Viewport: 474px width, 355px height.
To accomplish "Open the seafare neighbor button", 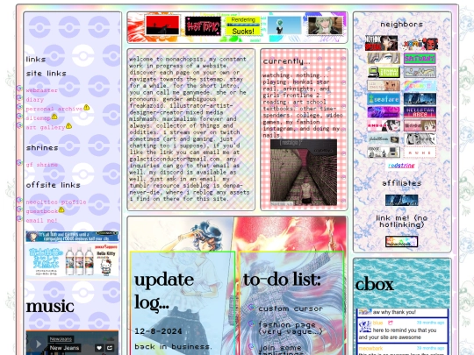I will pos(384,99).
